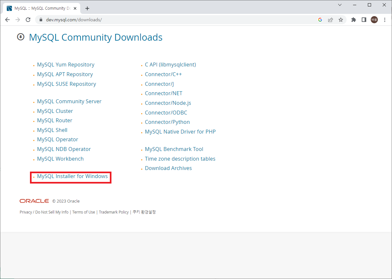Go to MySQL Community Server

click(x=69, y=101)
